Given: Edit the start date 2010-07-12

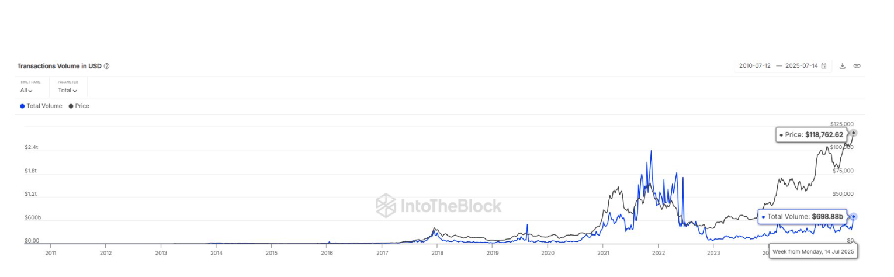Looking at the screenshot, I should pos(755,66).
